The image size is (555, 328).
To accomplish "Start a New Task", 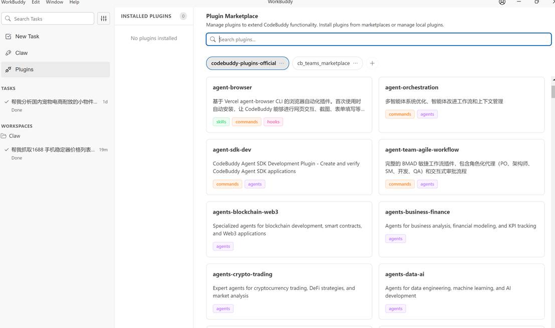I will 56,36.
